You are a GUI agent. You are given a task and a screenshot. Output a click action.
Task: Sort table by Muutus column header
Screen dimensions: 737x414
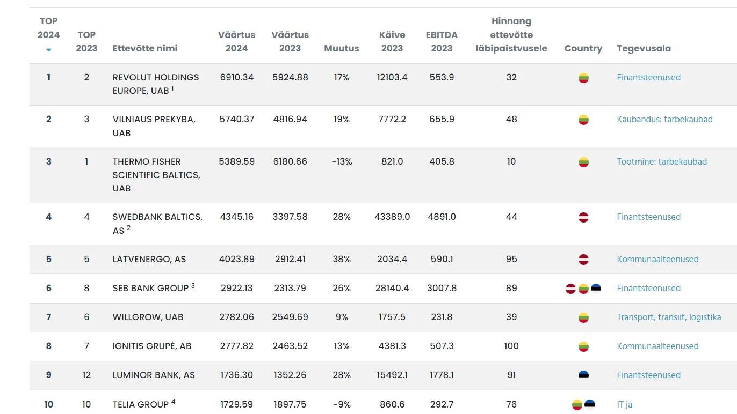tap(341, 48)
